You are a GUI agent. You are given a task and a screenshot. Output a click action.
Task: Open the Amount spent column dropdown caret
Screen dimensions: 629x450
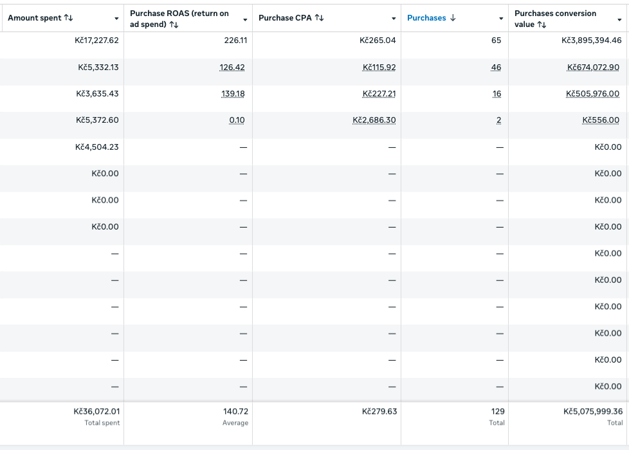(x=116, y=19)
